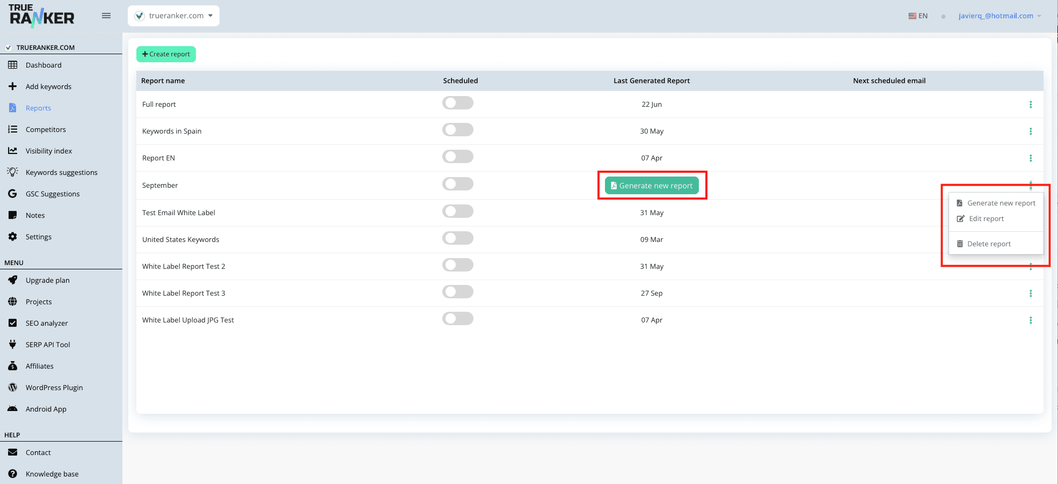Toggle scheduling for White Label Report Test 2
The image size is (1058, 484).
(x=458, y=265)
